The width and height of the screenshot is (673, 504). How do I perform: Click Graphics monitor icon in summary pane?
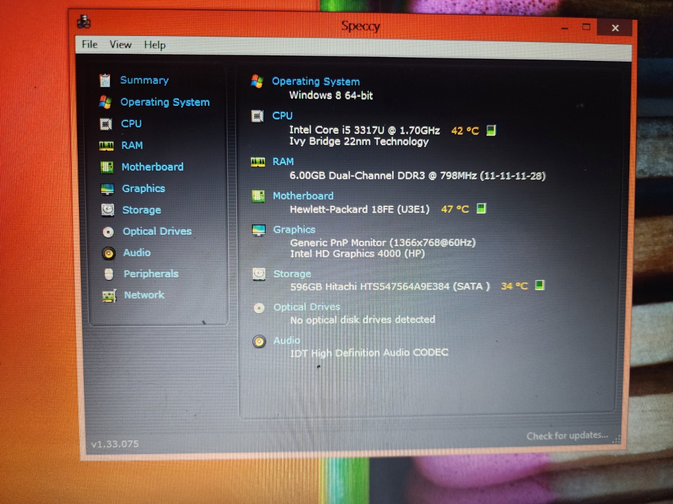(x=259, y=230)
